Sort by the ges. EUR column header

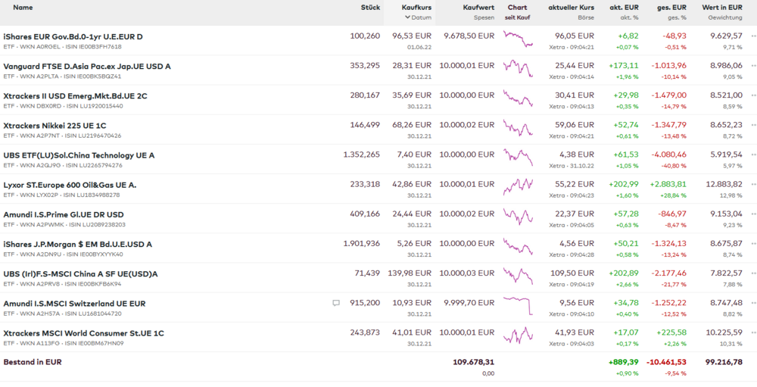click(x=671, y=8)
